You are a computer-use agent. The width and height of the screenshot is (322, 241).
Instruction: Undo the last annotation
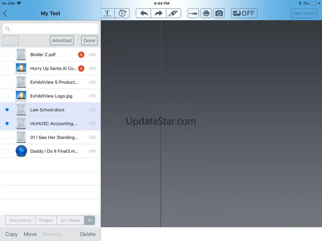pos(144,13)
